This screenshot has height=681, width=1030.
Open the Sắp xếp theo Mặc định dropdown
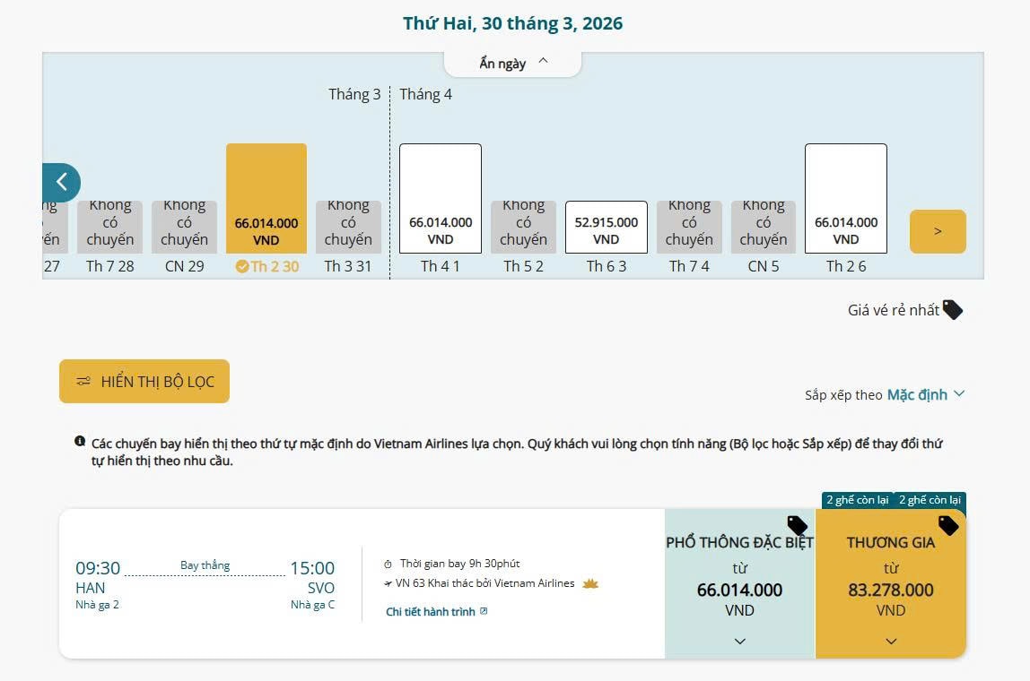[x=925, y=394]
